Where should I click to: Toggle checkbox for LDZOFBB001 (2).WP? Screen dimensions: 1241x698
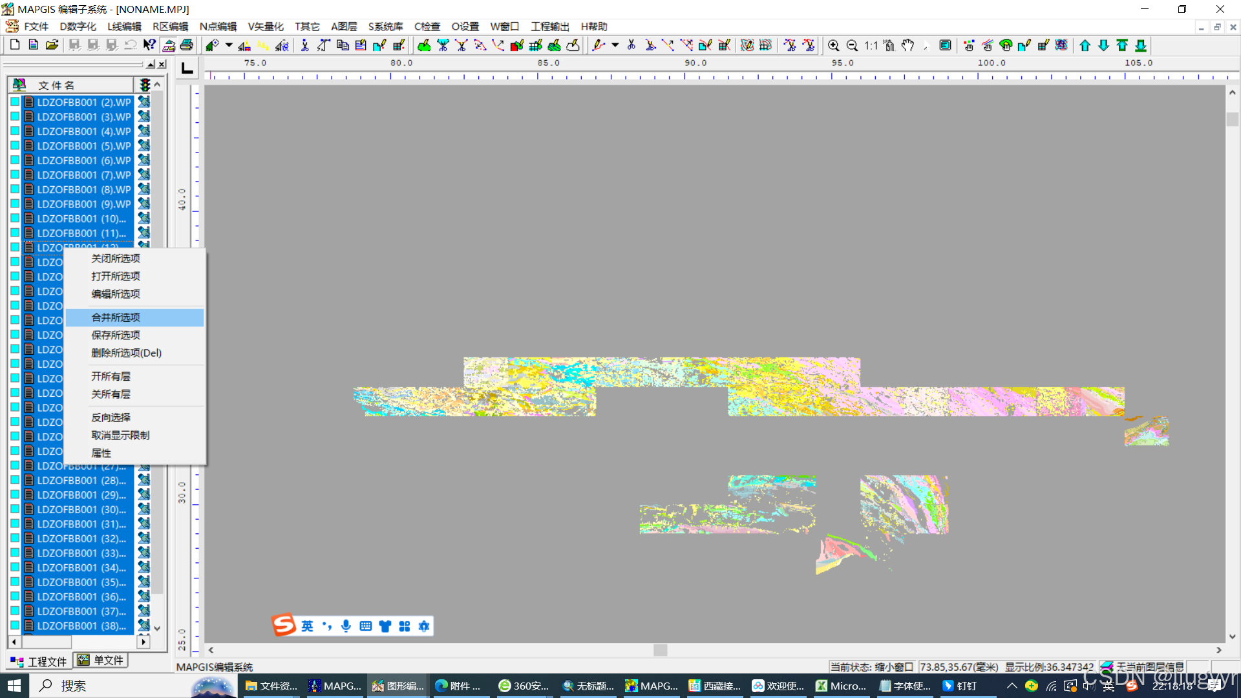point(15,102)
